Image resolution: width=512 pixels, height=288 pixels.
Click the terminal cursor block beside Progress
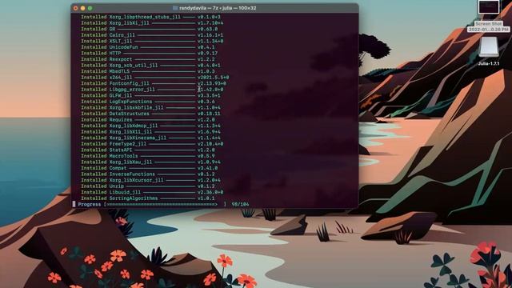[x=74, y=204]
